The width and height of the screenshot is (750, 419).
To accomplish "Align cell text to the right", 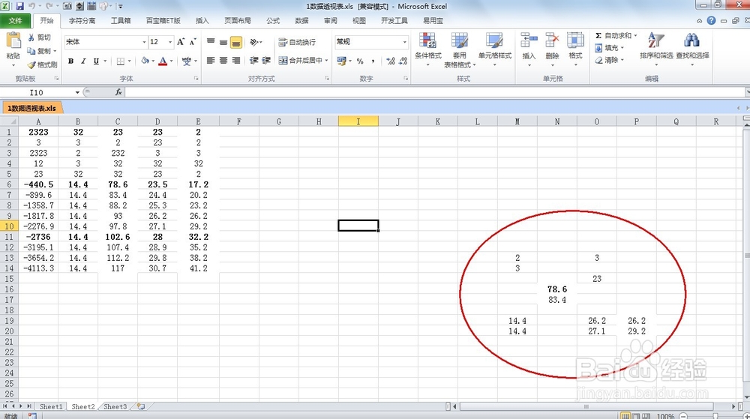I will pyautogui.click(x=236, y=61).
